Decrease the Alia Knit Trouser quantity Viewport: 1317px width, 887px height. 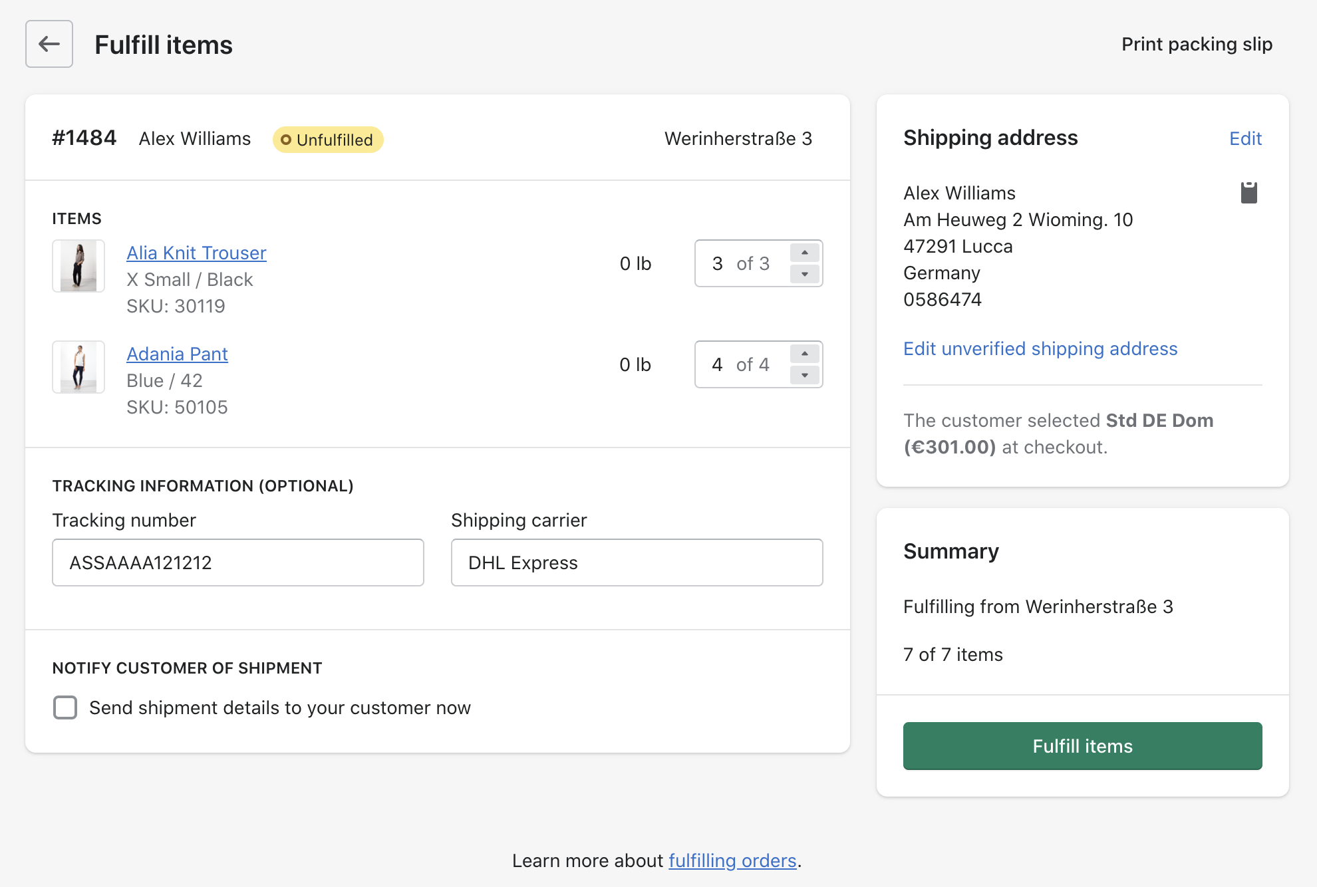pyautogui.click(x=804, y=274)
